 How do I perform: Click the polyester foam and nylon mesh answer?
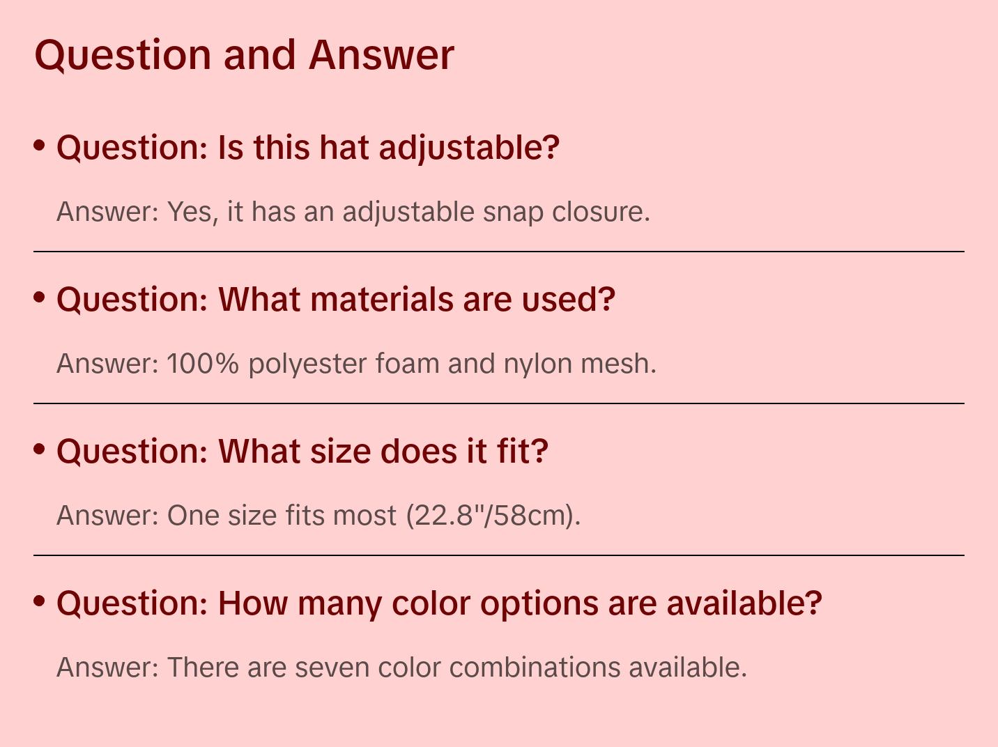[356, 364]
